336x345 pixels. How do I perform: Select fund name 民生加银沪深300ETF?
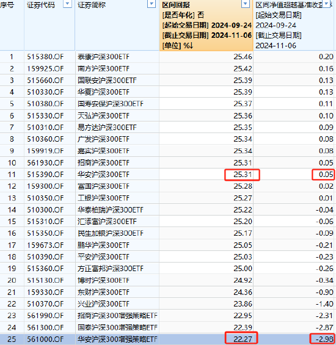coord(111,233)
